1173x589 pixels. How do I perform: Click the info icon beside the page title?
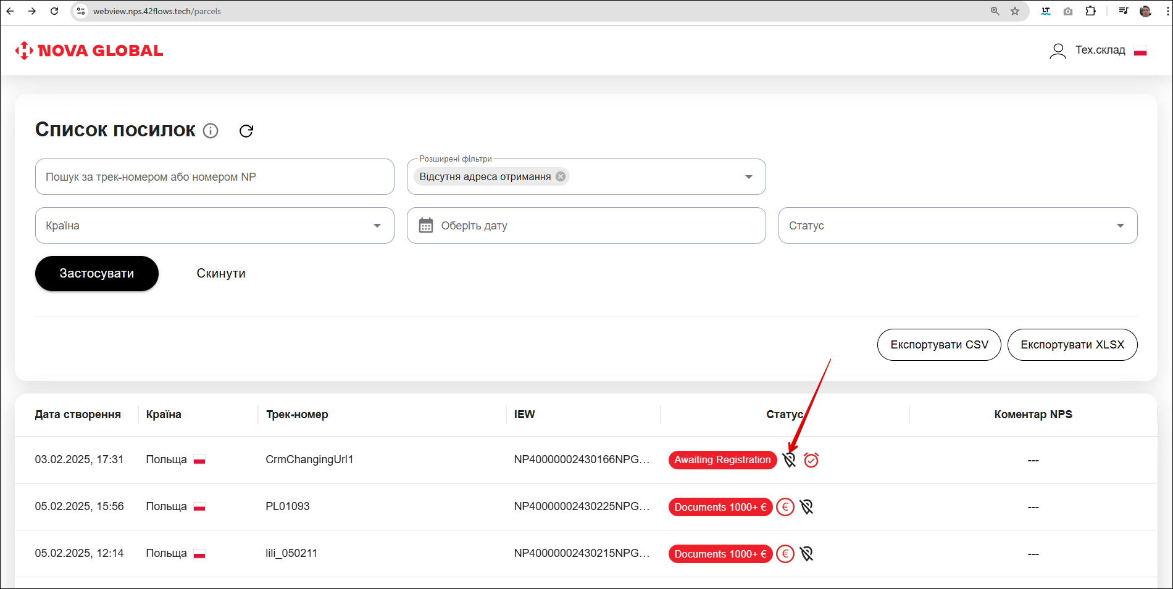pyautogui.click(x=211, y=131)
